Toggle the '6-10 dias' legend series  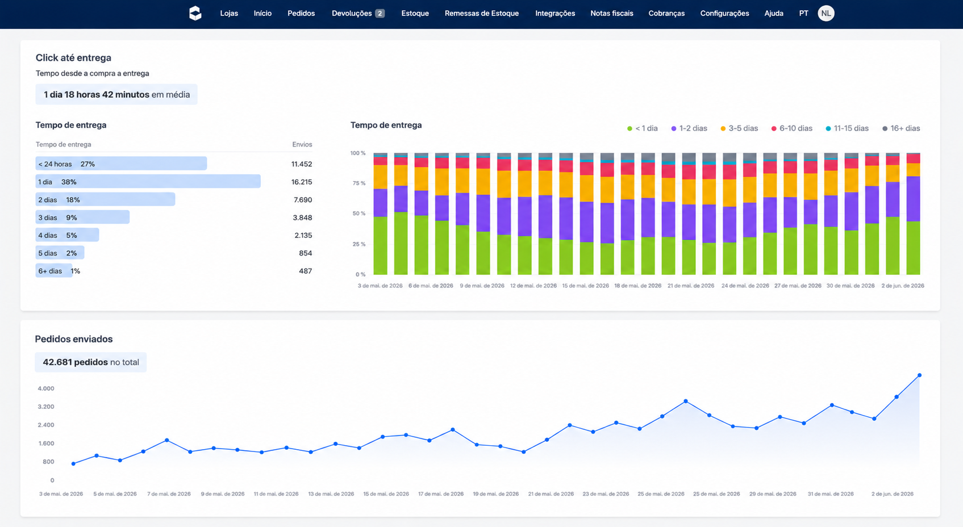coord(792,128)
